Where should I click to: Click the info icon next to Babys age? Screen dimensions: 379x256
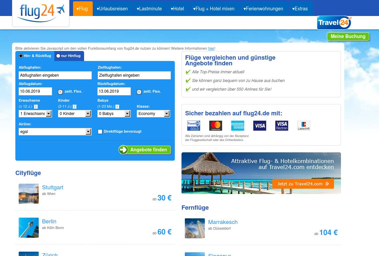(117, 107)
